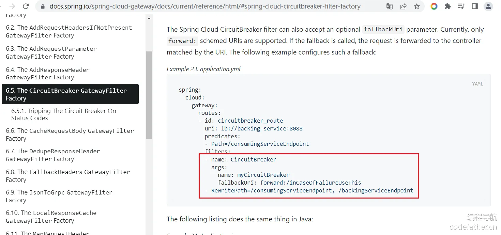Open the colorful circle extension icon

click(x=434, y=6)
